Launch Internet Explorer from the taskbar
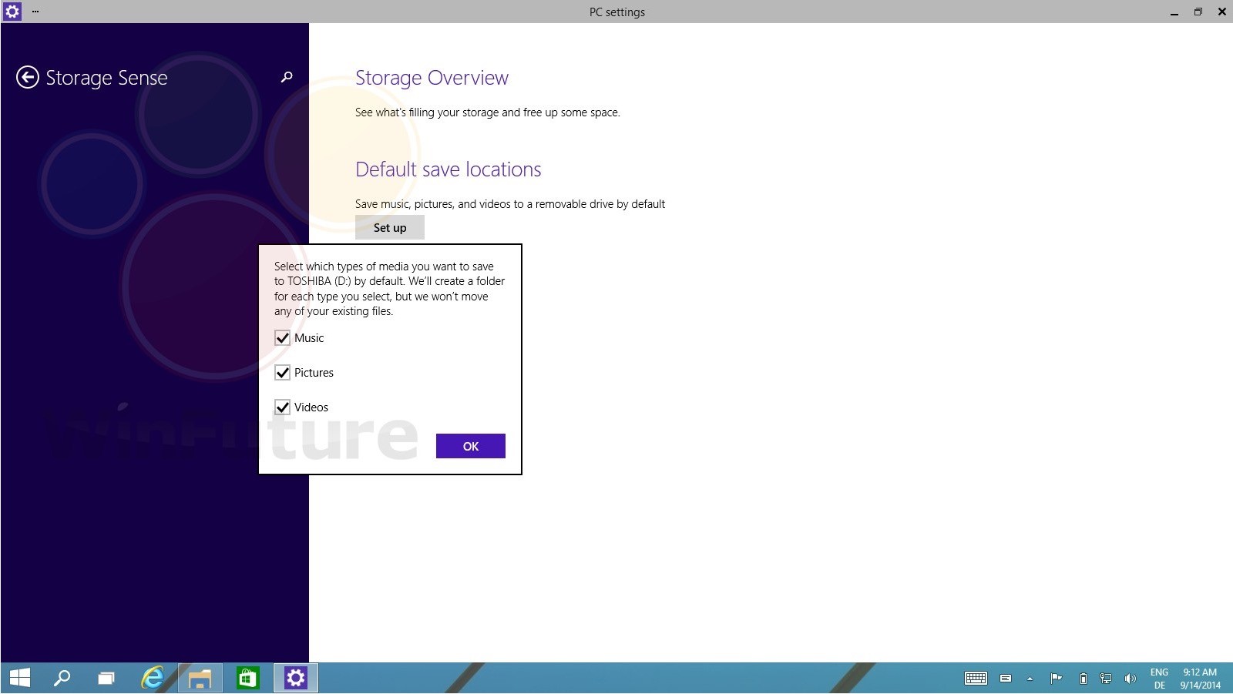Screen dimensions: 1233x694 (x=153, y=678)
